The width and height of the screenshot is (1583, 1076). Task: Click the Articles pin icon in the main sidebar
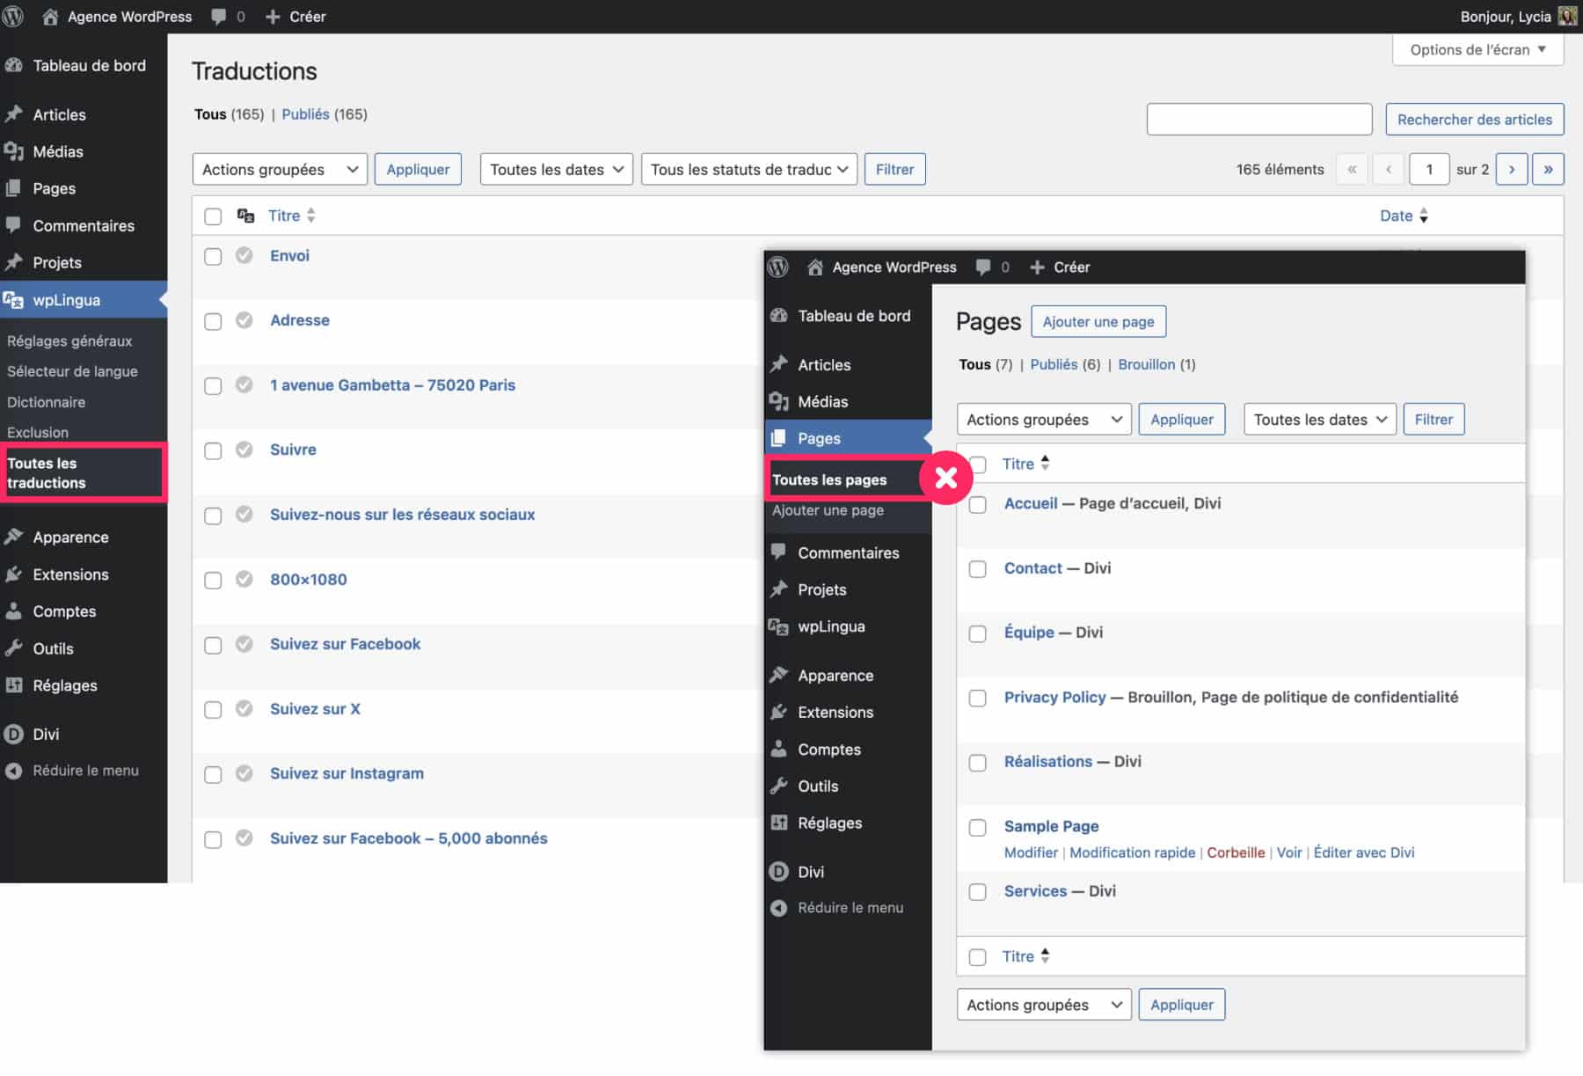(13, 114)
